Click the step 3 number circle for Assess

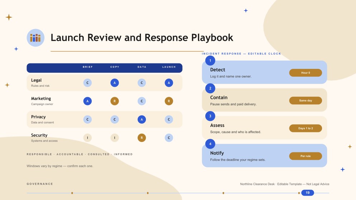[210, 116]
